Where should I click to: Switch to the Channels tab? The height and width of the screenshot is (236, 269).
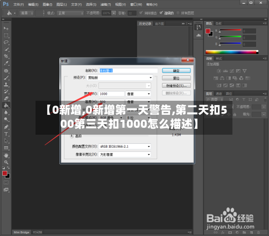click(219, 94)
